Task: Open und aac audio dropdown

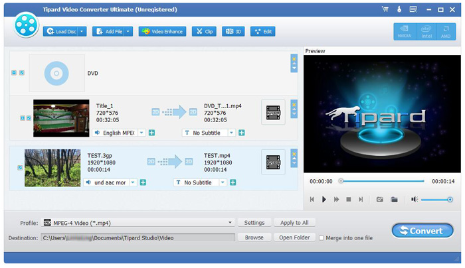Action: coord(133,182)
